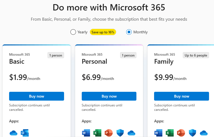Screen dimensions: 214x137
Task: Click the PowerPoint icon in Family plan
Action: (x=181, y=133)
